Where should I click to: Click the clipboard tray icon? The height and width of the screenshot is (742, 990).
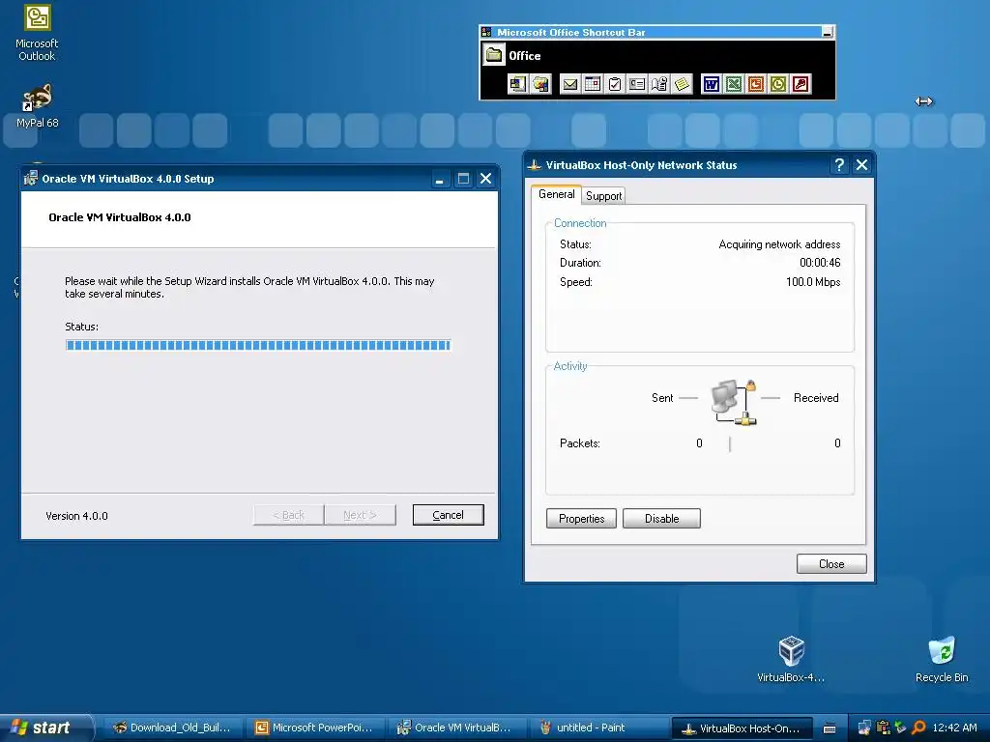[884, 728]
